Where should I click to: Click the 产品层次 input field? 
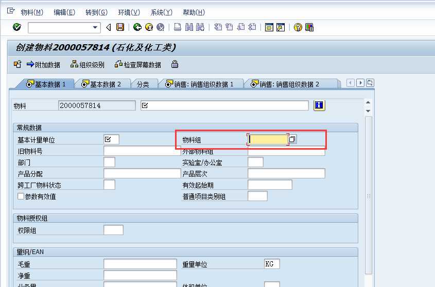click(286, 173)
